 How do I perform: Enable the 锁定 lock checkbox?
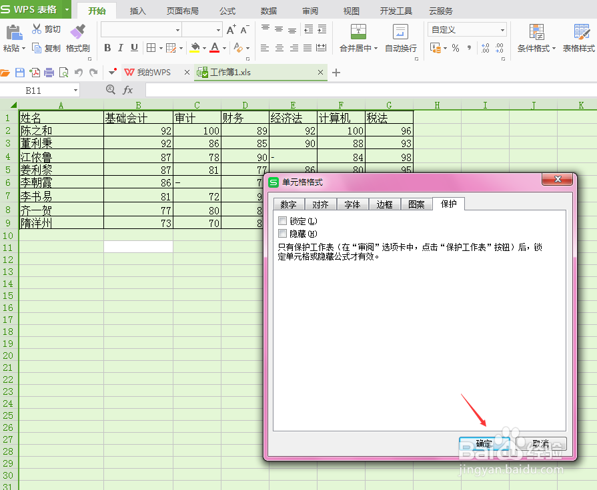click(x=283, y=220)
